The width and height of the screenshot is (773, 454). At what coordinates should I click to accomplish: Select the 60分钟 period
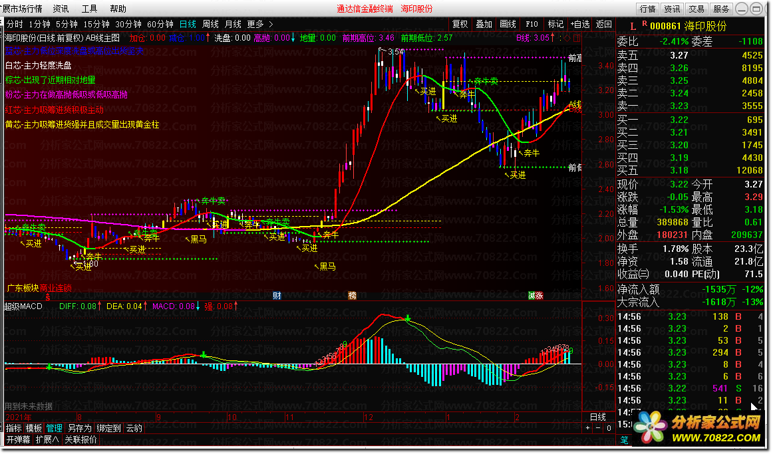point(160,24)
